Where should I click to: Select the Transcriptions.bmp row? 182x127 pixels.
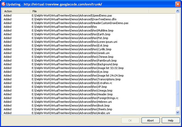tap(89, 79)
